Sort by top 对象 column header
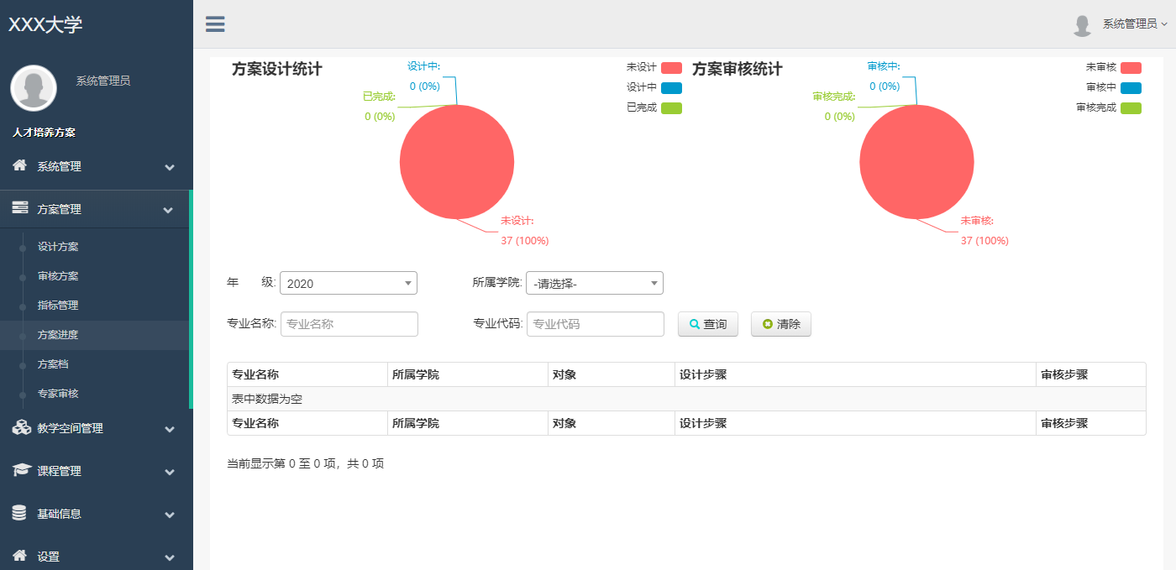Image resolution: width=1176 pixels, height=570 pixels. pyautogui.click(x=612, y=374)
